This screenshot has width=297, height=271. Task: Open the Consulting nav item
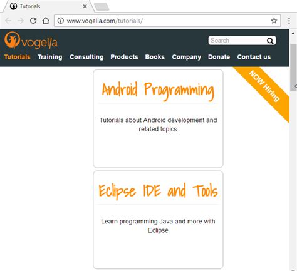86,57
